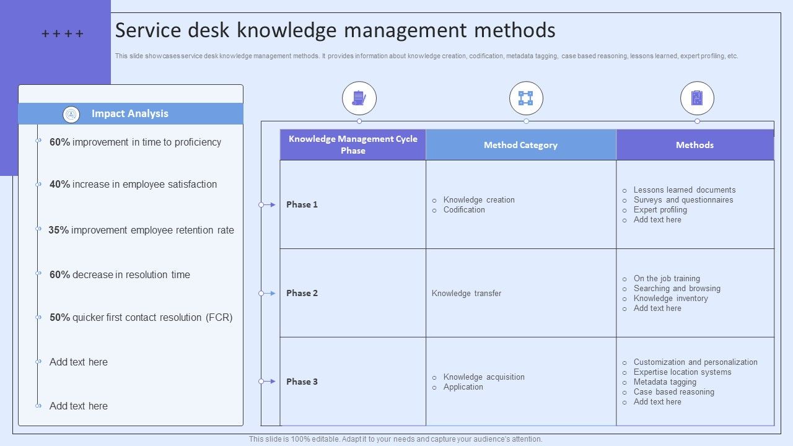Select 'Searching and browsing' method

[677, 288]
